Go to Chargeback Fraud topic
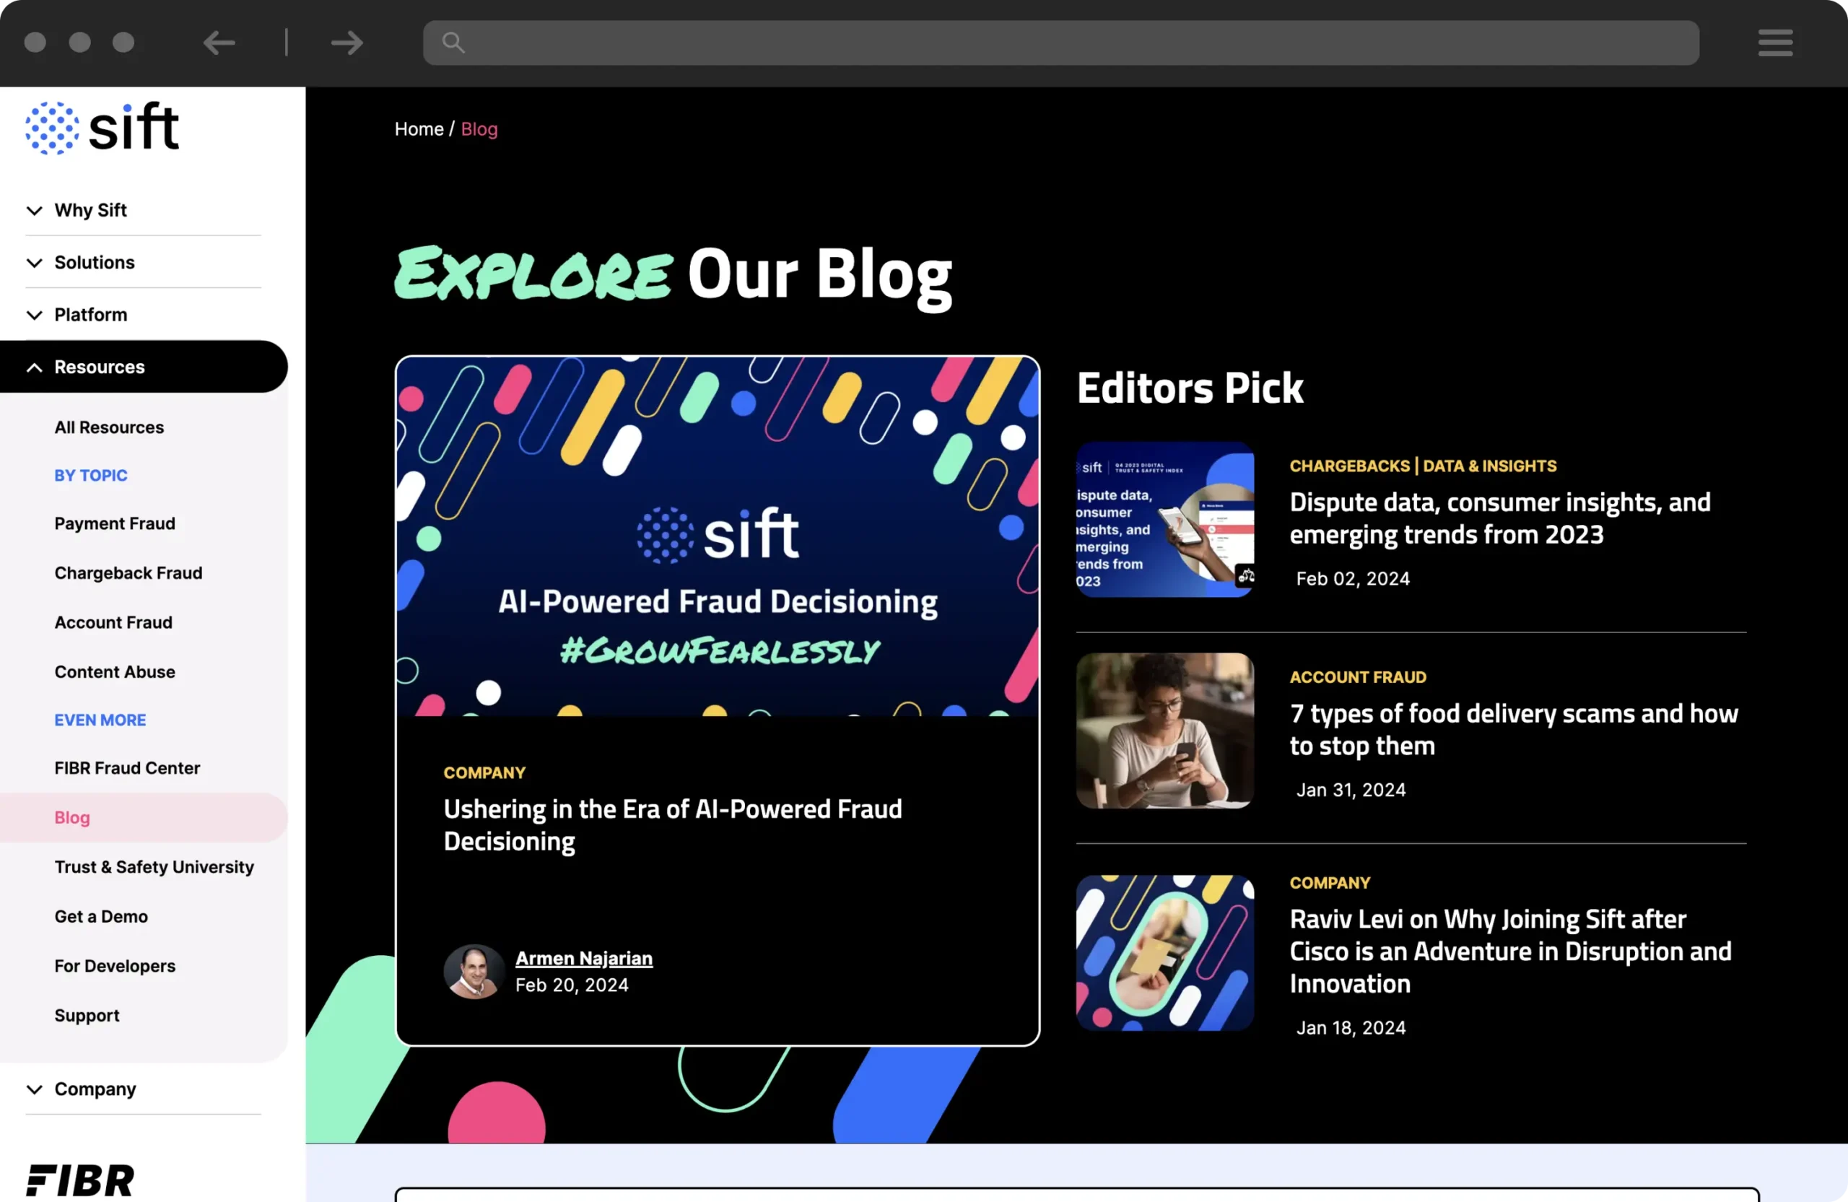Viewport: 1848px width, 1202px height. pyautogui.click(x=128, y=573)
